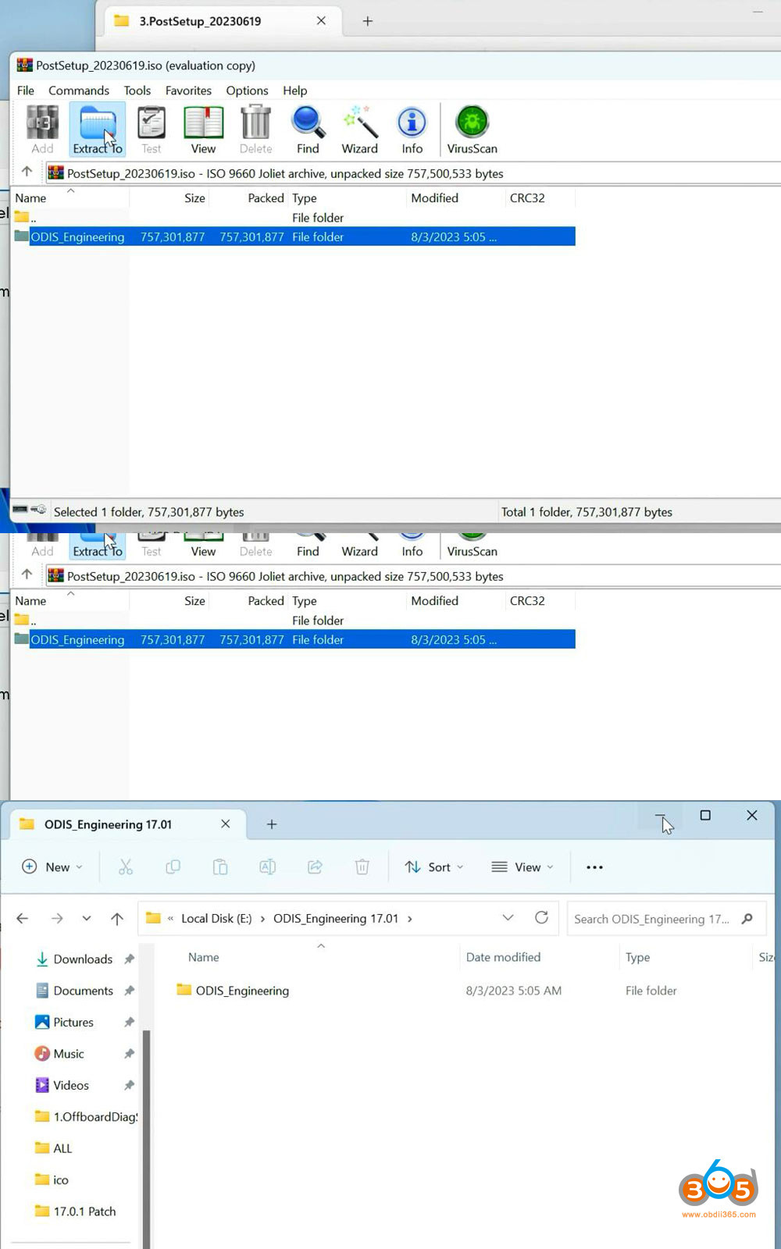This screenshot has width=781, height=1249.
Task: Close the 3.PostSetup_20230619 tab
Action: tap(321, 21)
